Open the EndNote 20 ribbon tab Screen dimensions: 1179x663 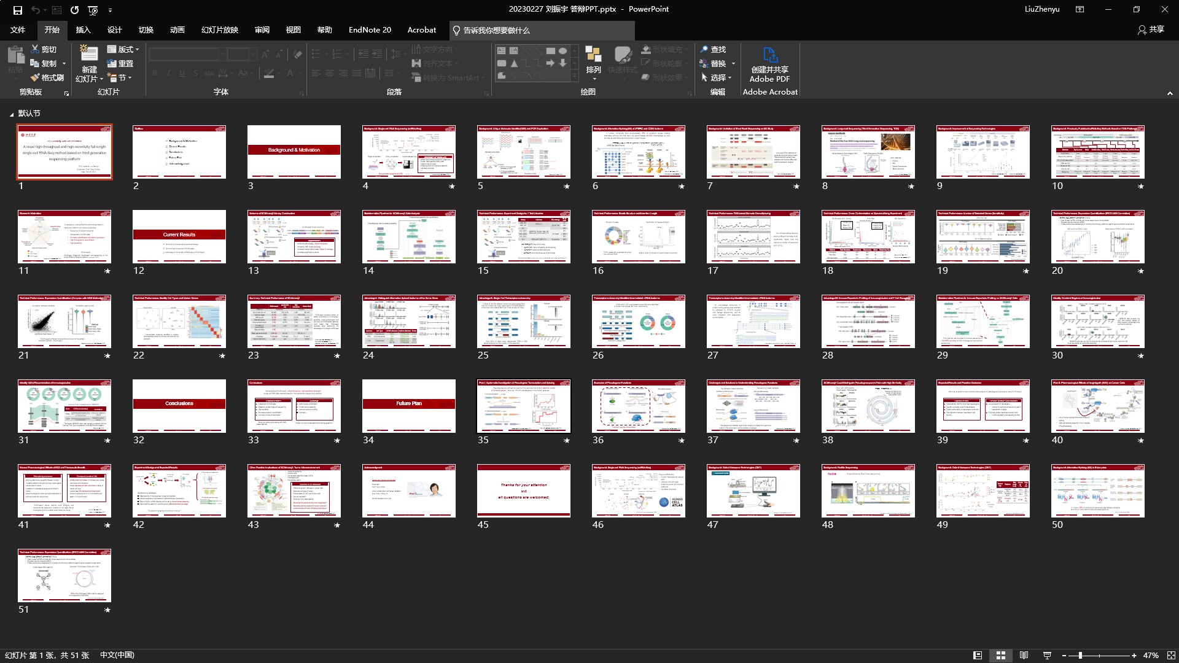[370, 29]
